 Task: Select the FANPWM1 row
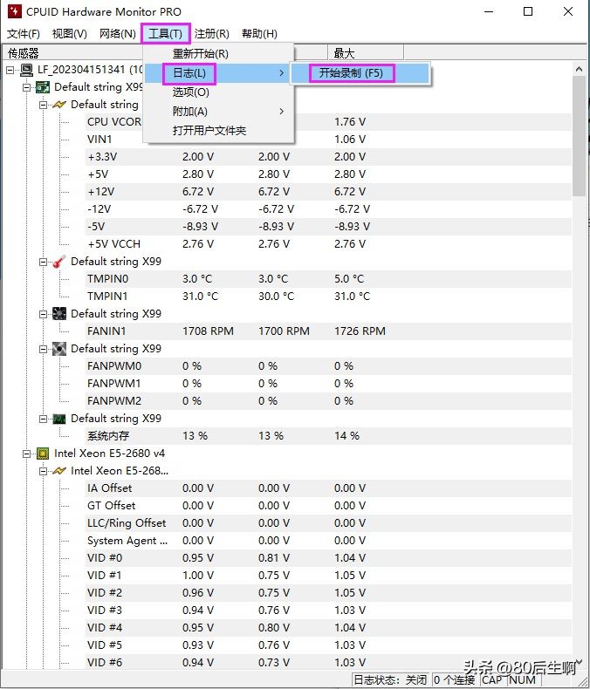[x=329, y=384]
